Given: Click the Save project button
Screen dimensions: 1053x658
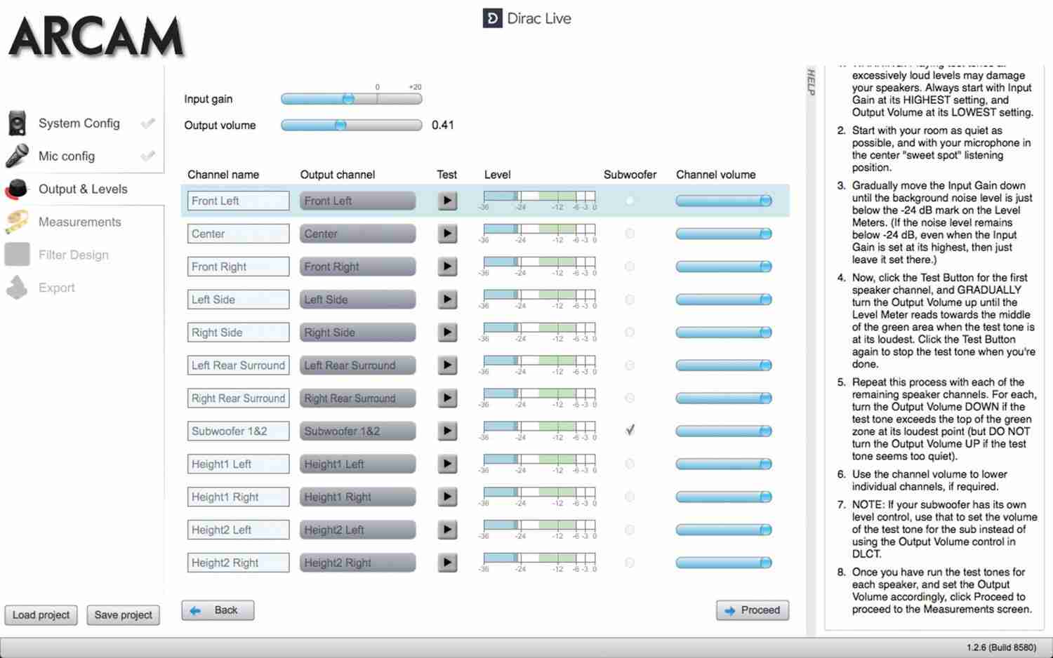Looking at the screenshot, I should (x=124, y=615).
